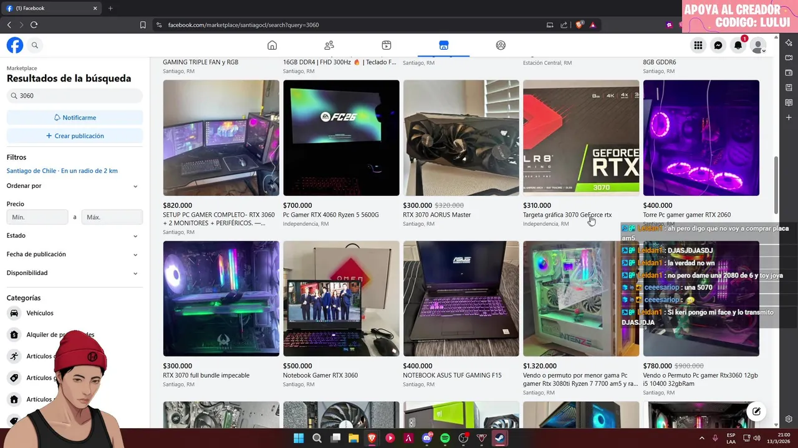Open the Reading list book sidebar icon

[789, 103]
